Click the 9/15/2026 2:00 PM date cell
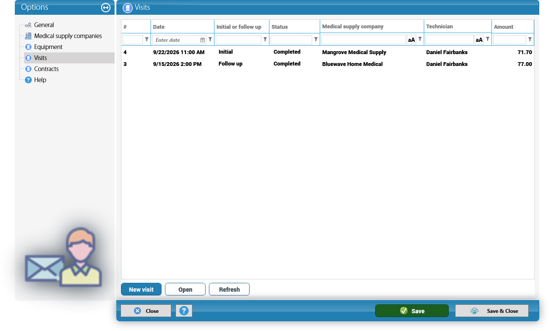549x331 pixels. point(177,64)
